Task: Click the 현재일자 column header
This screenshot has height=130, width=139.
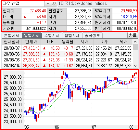Action: [x=12, y=42]
